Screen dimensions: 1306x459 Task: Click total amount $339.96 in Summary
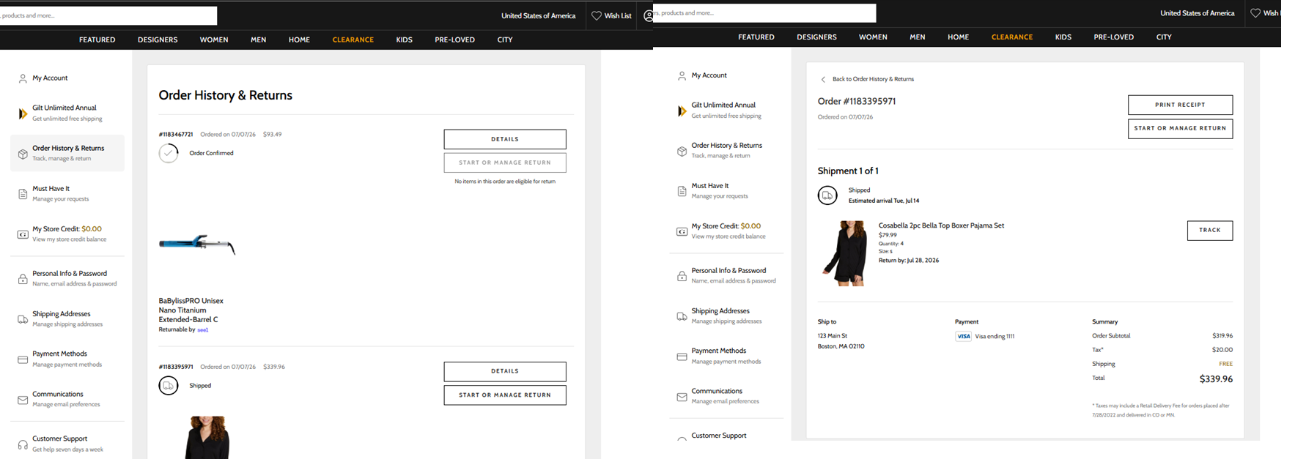tap(1216, 379)
